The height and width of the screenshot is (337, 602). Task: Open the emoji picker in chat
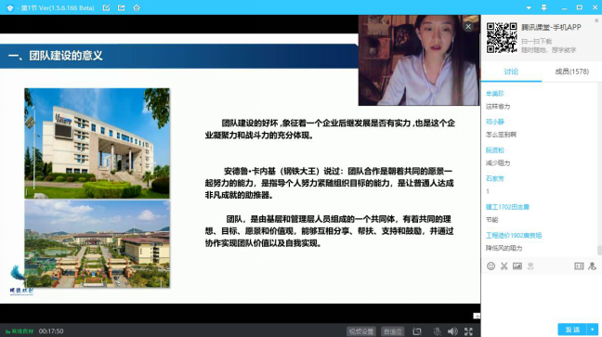click(491, 266)
